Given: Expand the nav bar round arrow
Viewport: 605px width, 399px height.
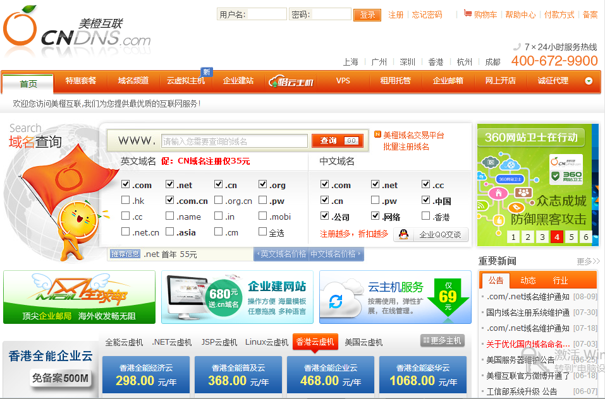Looking at the screenshot, I should point(589,81).
